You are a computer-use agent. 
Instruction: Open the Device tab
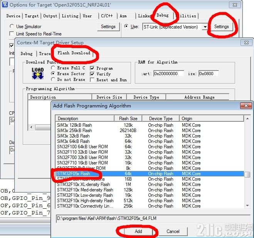coord(13,16)
